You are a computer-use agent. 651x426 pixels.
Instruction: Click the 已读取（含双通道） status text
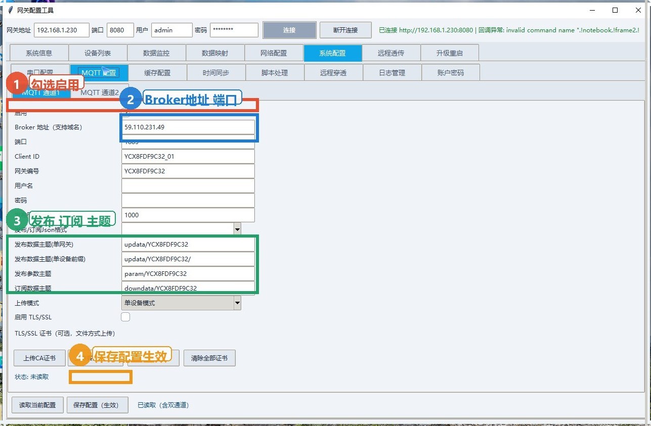click(163, 405)
